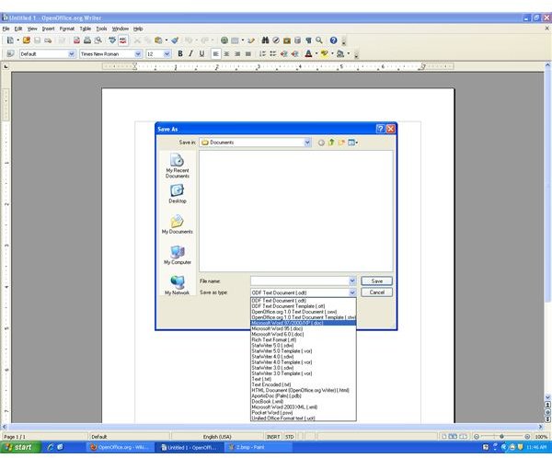The width and height of the screenshot is (552, 458).
Task: Run the Spelling and Grammar check icon
Action: [112, 40]
